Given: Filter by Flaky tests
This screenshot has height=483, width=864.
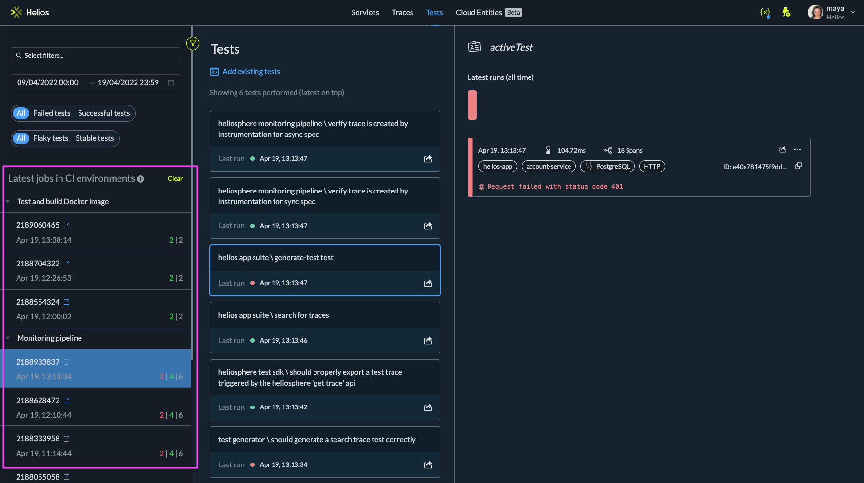Looking at the screenshot, I should click(x=51, y=138).
